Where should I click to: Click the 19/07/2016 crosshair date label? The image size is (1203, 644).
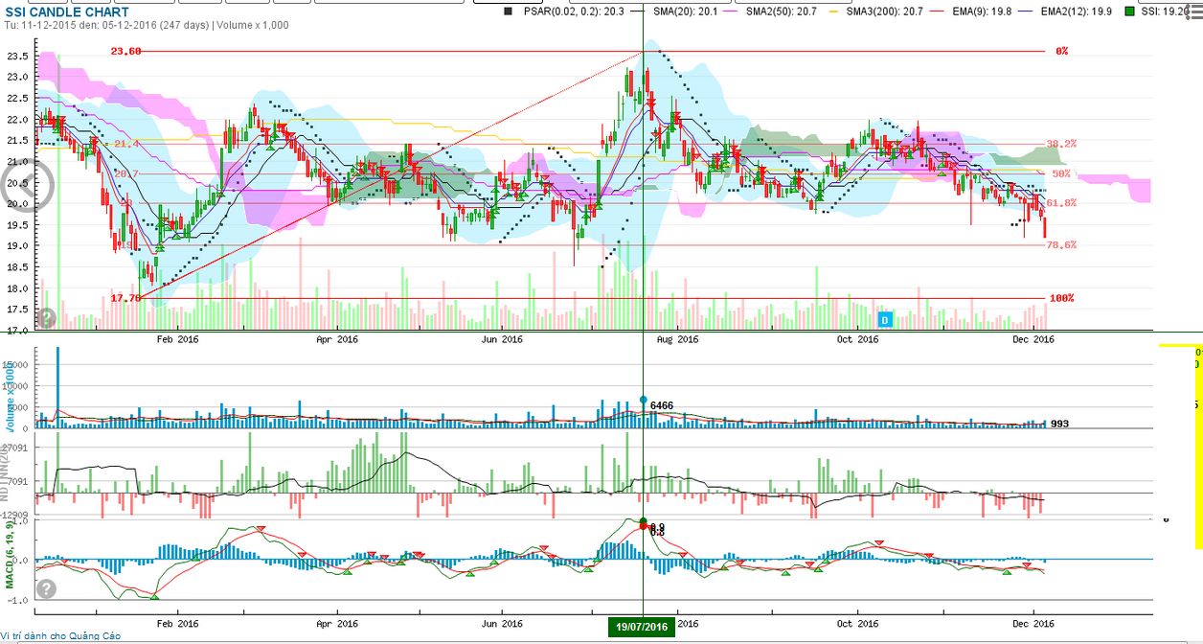click(x=643, y=628)
